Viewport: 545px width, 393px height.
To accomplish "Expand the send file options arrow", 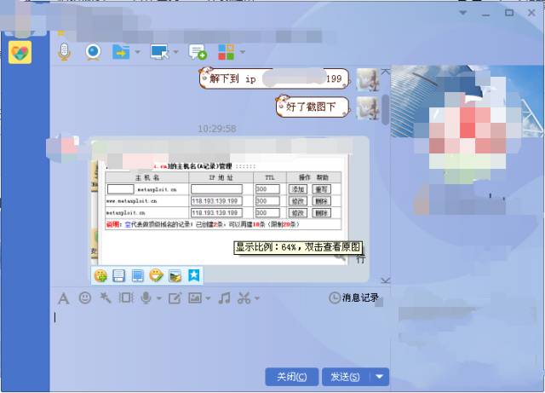I will coord(138,52).
